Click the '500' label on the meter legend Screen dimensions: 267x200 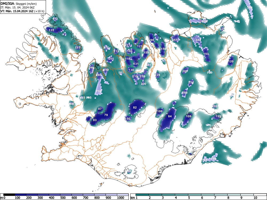click(63, 198)
